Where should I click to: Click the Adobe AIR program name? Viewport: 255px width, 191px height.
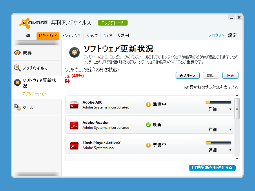click(92, 102)
